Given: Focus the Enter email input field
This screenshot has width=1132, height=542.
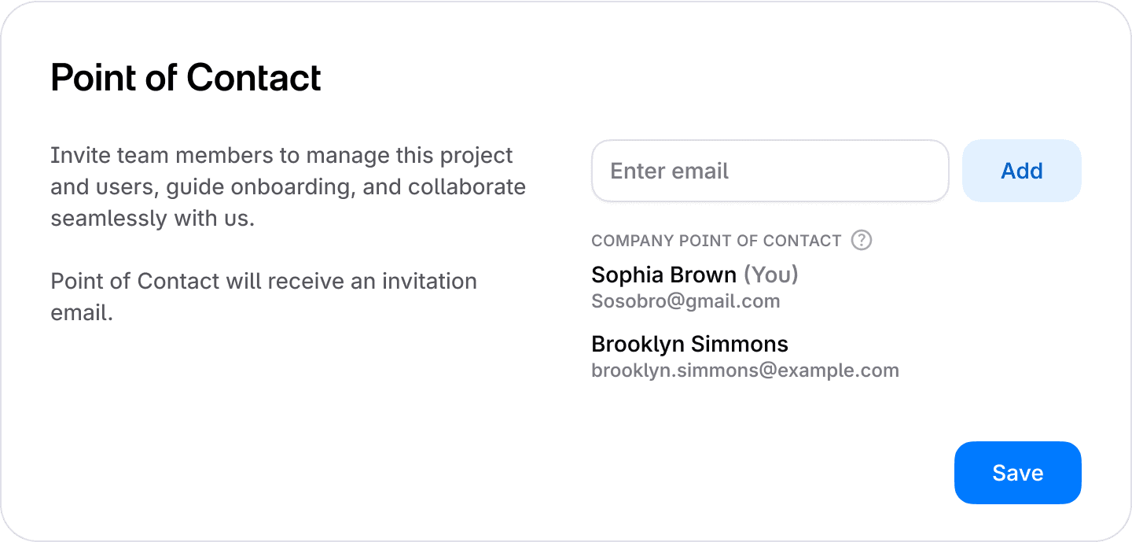Looking at the screenshot, I should (770, 171).
